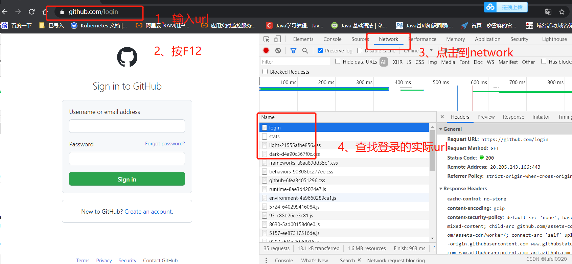The height and width of the screenshot is (264, 572).
Task: Switch to the Application tab
Action: pyautogui.click(x=487, y=39)
